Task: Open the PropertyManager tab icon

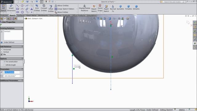Action: pyautogui.click(x=5, y=19)
